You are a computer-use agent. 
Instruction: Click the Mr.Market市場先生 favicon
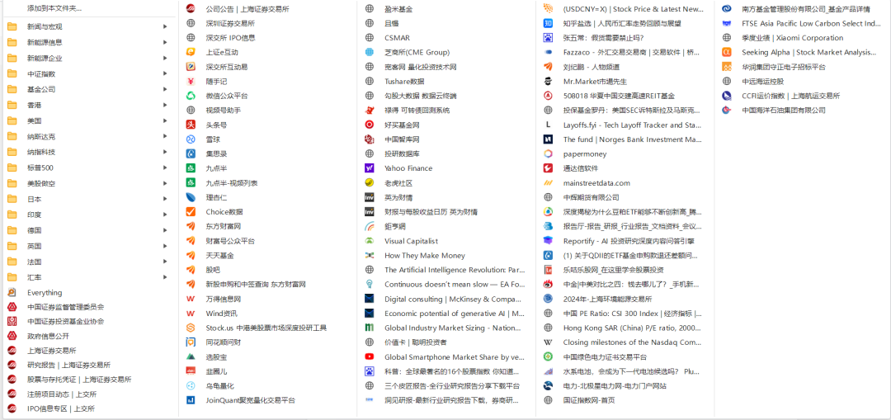click(549, 81)
